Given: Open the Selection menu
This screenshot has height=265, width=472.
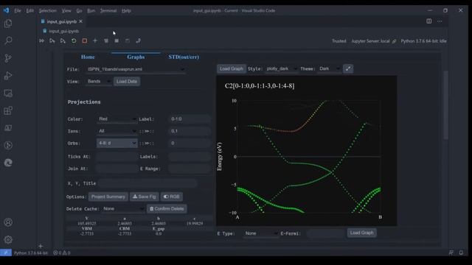Looking at the screenshot, I should (x=47, y=10).
